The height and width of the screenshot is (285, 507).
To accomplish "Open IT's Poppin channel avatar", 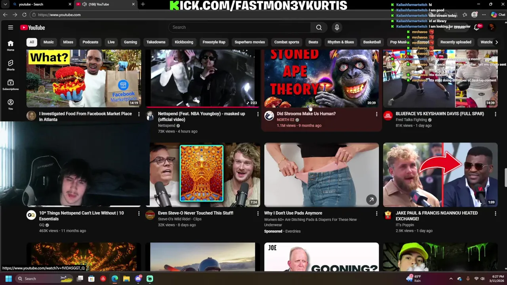I will coord(388,215).
